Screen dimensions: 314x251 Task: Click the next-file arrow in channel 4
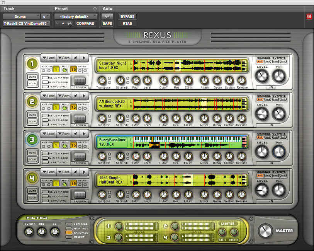[84, 172]
